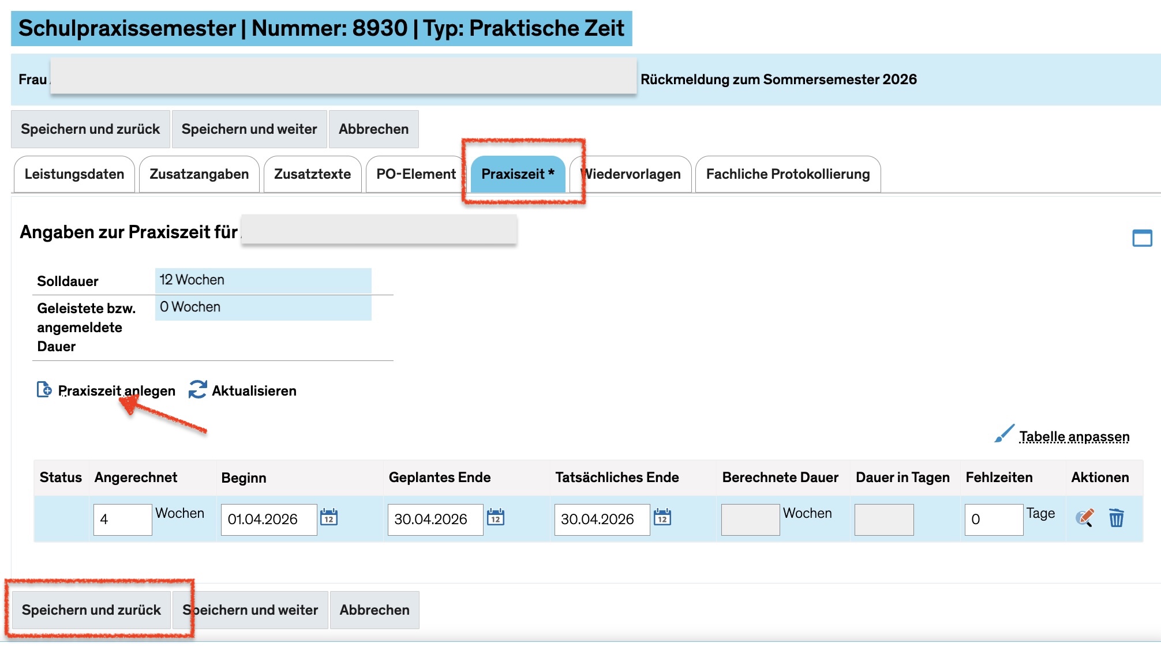
Task: Open calendar picker for Geplantes Ende
Action: tap(496, 517)
